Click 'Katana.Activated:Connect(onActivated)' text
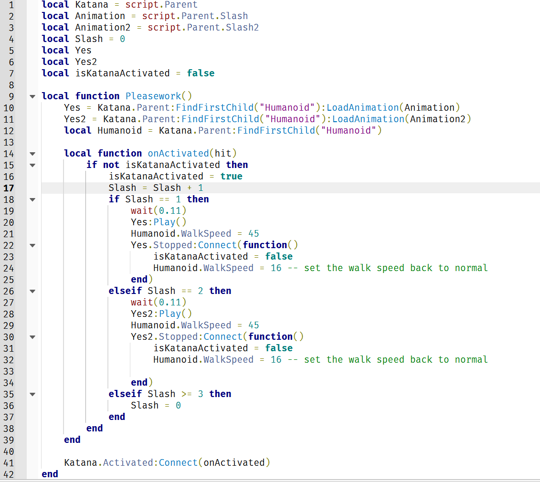This screenshot has height=482, width=540. 167,462
